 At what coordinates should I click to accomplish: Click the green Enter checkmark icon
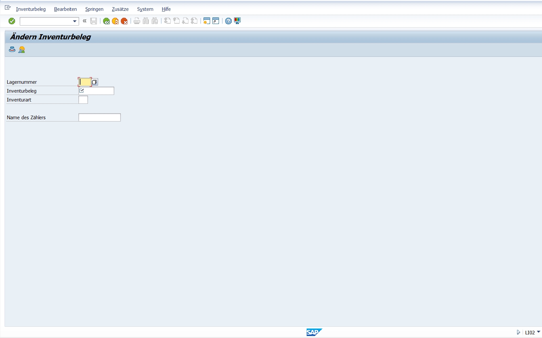click(12, 21)
